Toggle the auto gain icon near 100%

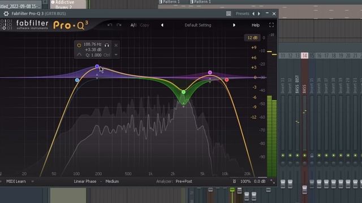pos(234,182)
